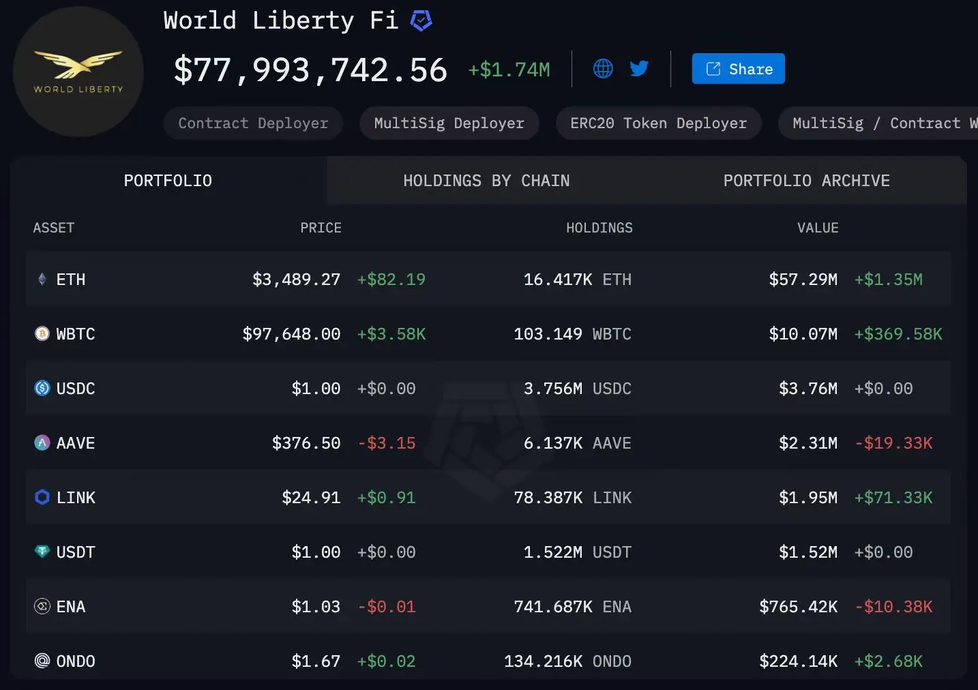Screen dimensions: 978x690
Task: Open the USDC asset name
Action: [76, 389]
